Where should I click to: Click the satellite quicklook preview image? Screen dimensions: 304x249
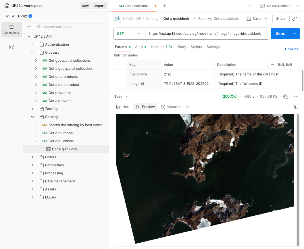[x=205, y=179]
